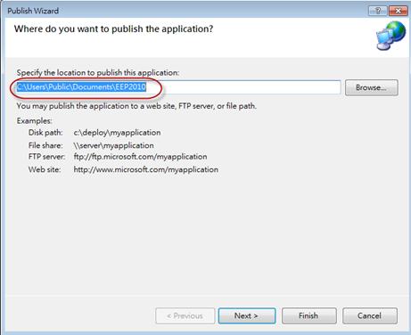Click the Disk path example c:\deploy\myapplication
This screenshot has height=335, width=411.
(117, 133)
